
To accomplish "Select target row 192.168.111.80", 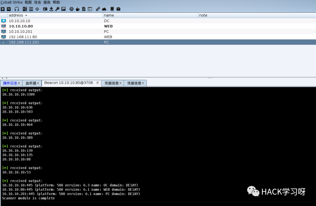I will (158, 37).
